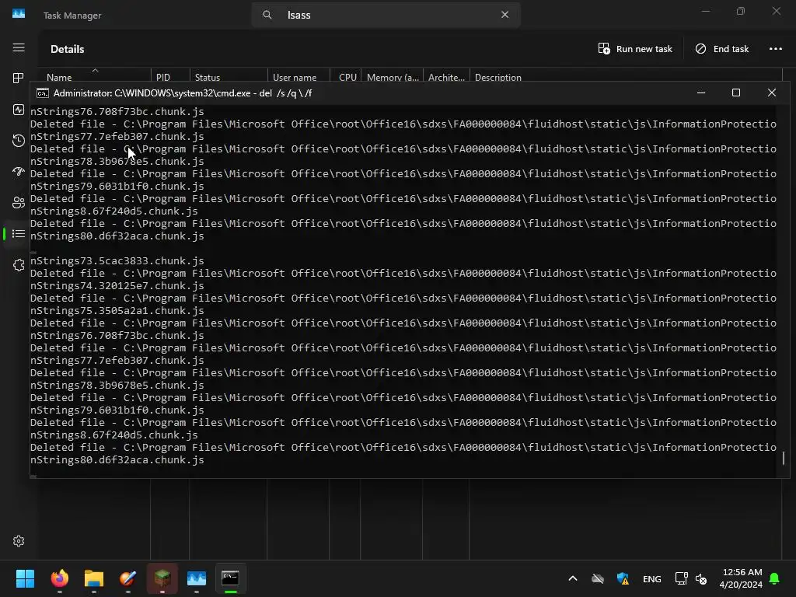Click the Task Manager app icon in title bar
This screenshot has height=597, width=796.
[19, 14]
